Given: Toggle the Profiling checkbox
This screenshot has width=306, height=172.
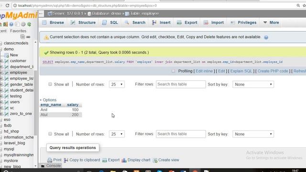Looking at the screenshot, I should (x=173, y=71).
